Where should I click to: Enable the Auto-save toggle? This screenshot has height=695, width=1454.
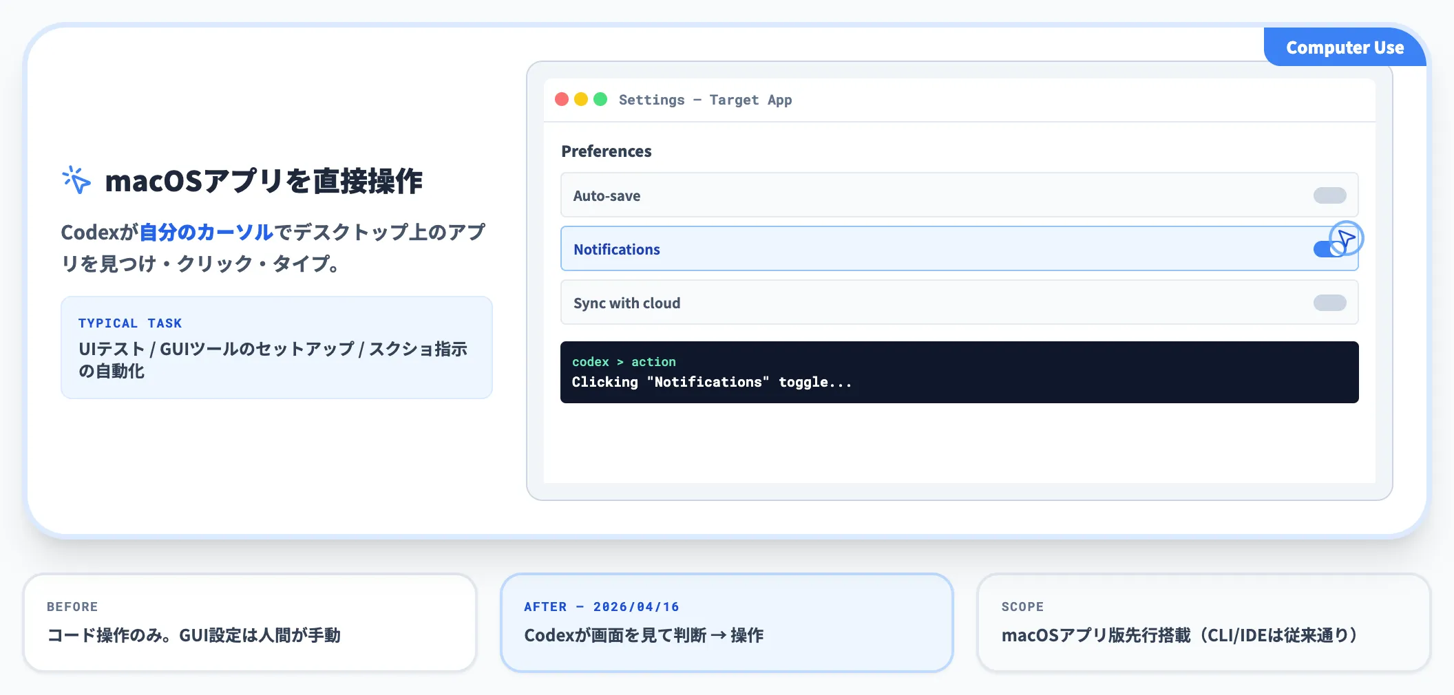coord(1331,195)
